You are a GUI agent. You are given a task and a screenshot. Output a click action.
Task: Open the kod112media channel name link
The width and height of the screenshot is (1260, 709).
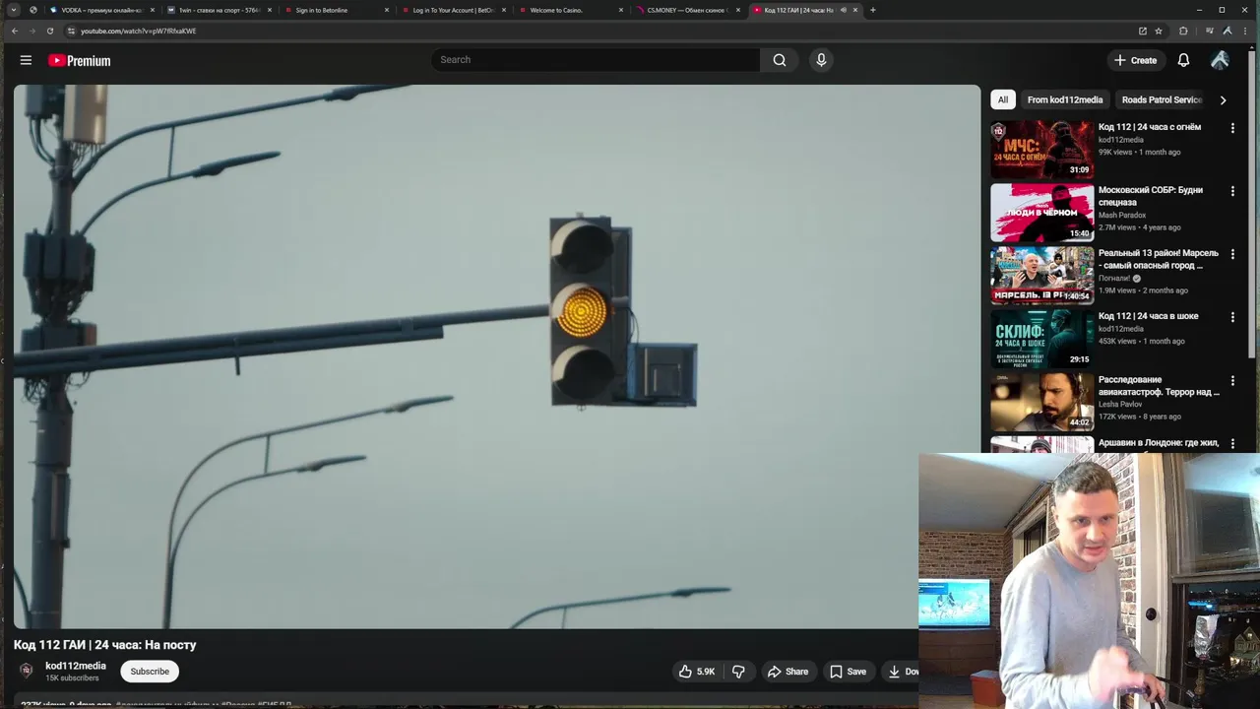tap(76, 666)
